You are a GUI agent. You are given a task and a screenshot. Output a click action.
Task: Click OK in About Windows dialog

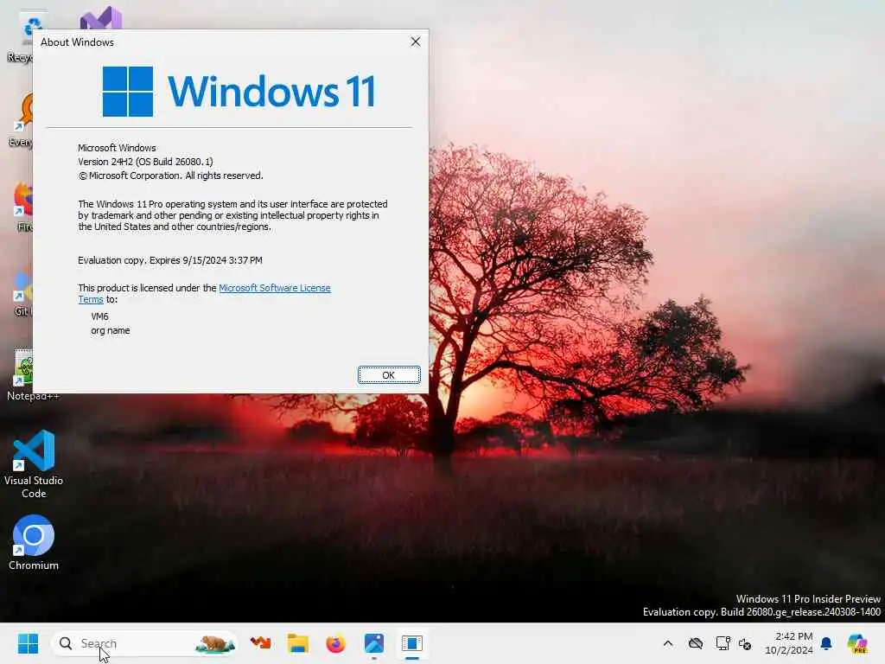(389, 375)
